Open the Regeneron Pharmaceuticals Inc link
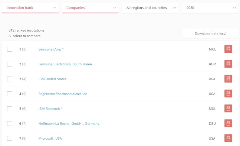The width and height of the screenshot is (240, 146). point(63,94)
